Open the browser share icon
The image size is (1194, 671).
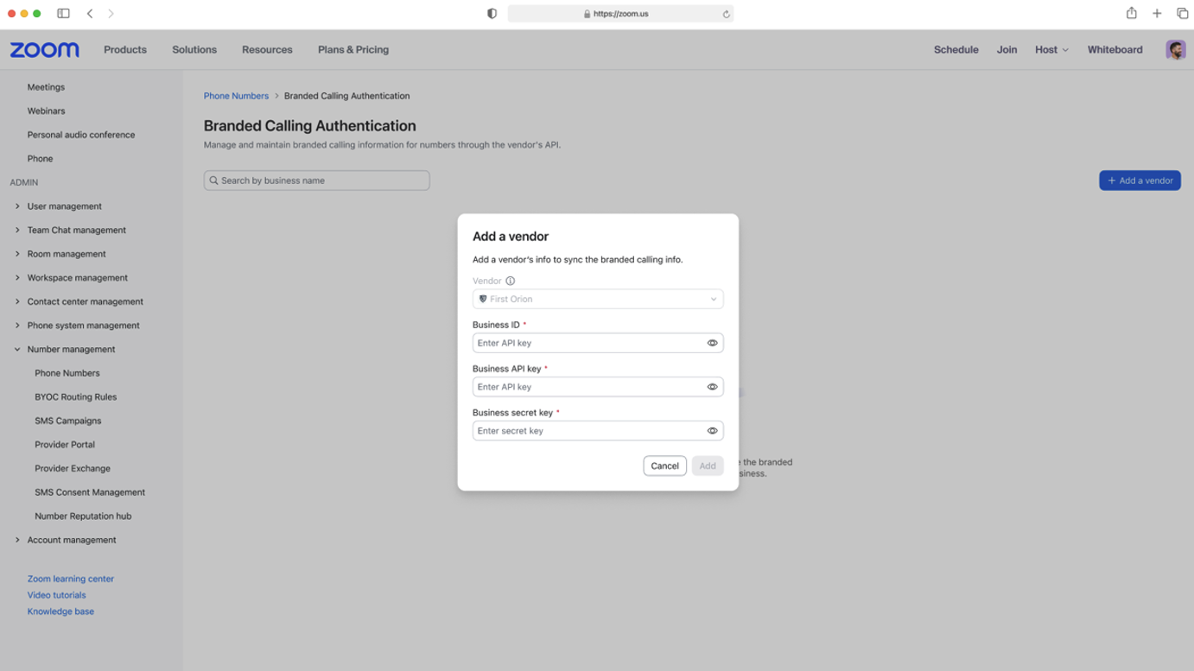point(1131,13)
